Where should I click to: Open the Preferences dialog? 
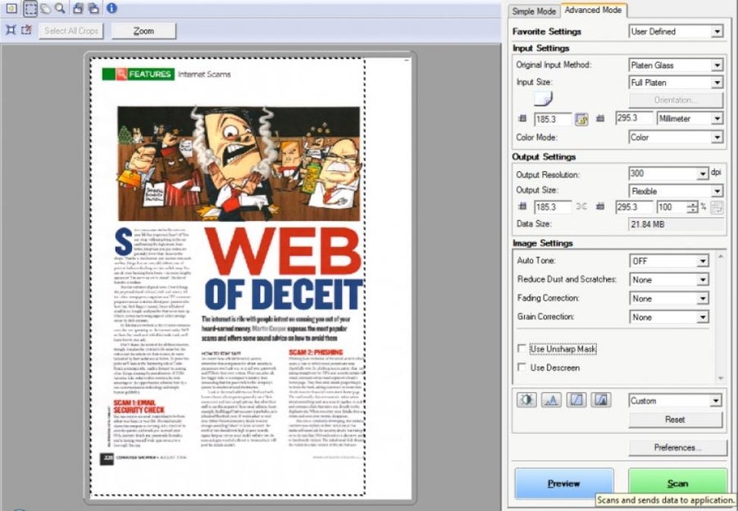(x=677, y=448)
